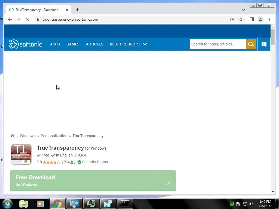Viewport: 279px width, 209px height.
Task: Open the task scheduler taskbar icon
Action: pyautogui.click(x=108, y=204)
